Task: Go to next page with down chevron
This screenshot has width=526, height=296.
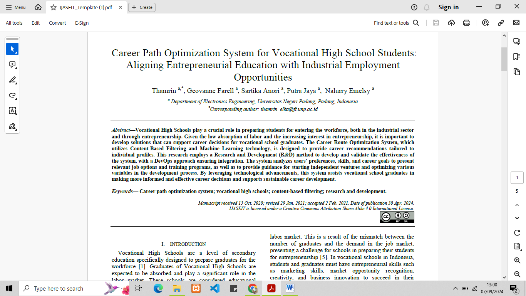Action: point(517,218)
